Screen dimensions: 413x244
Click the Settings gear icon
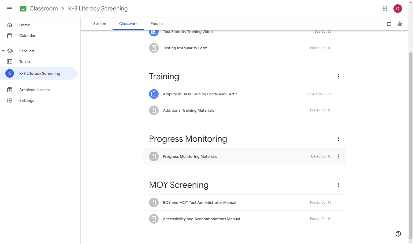(10, 100)
